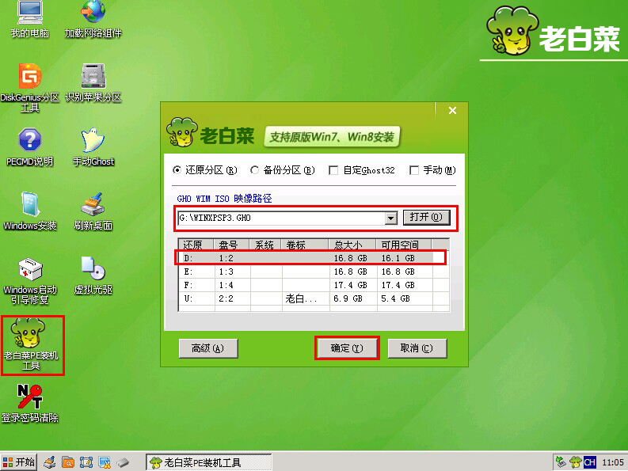
Task: Select the 备份分区(B) radio option
Action: click(x=283, y=170)
